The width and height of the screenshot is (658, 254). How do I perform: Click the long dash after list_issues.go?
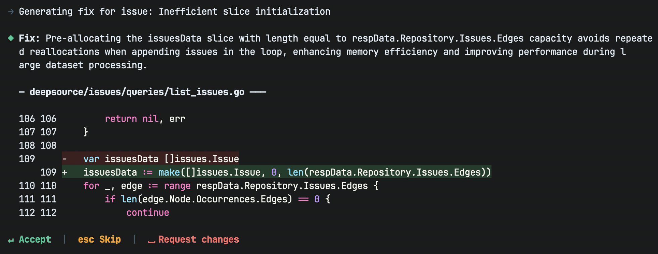258,92
